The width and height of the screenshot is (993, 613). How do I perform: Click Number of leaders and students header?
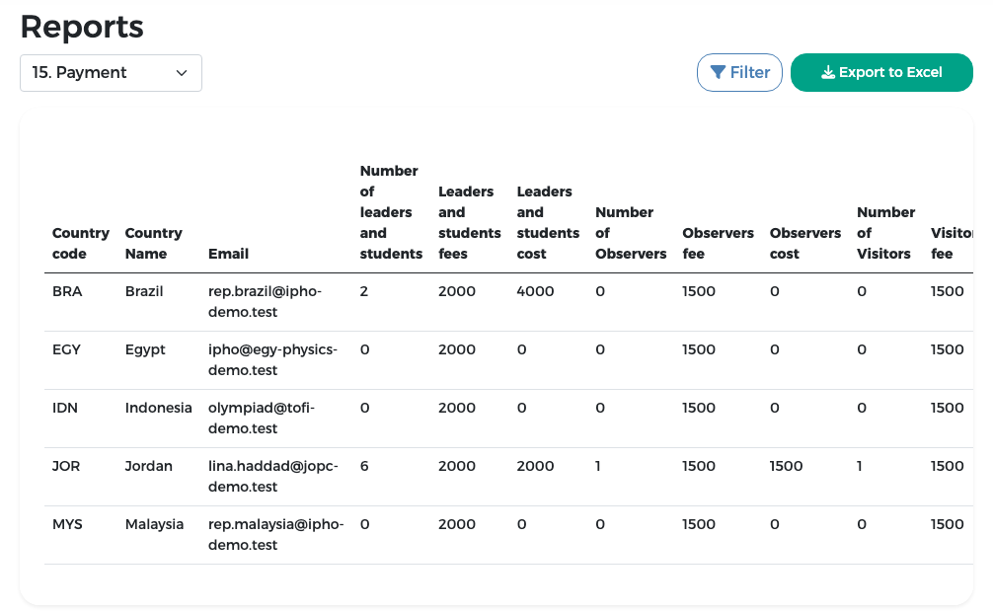click(x=391, y=212)
